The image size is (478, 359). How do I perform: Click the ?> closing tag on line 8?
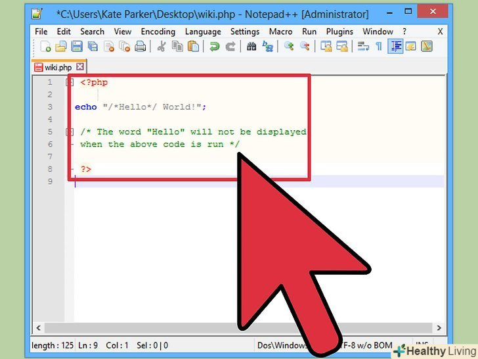pos(86,169)
